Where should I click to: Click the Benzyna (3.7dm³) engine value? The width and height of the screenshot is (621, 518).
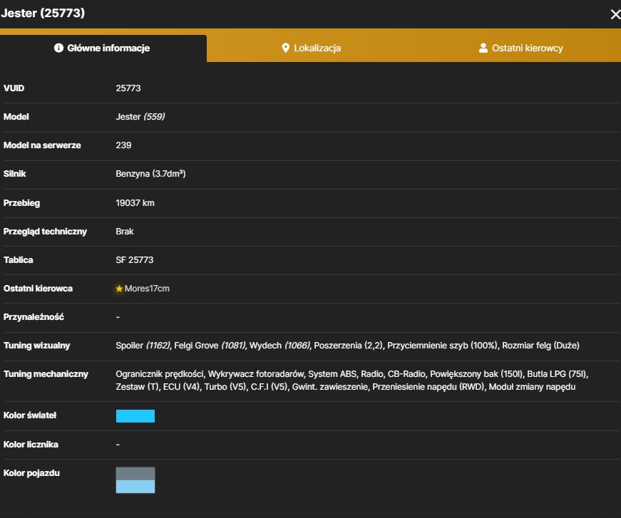[150, 174]
